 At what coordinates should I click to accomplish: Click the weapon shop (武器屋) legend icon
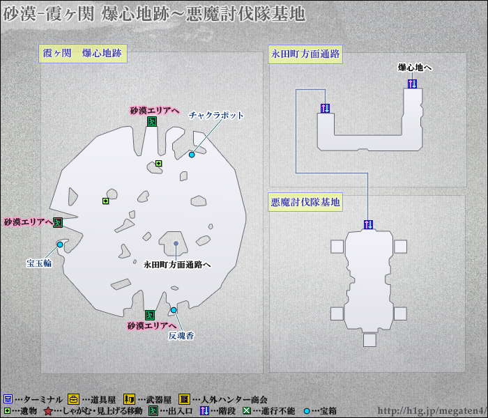(128, 399)
